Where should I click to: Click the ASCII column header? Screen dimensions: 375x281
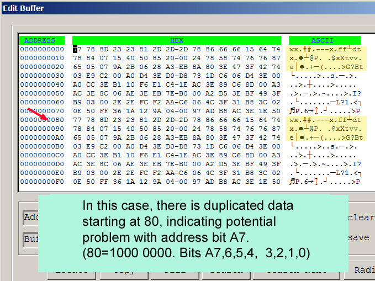(325, 40)
